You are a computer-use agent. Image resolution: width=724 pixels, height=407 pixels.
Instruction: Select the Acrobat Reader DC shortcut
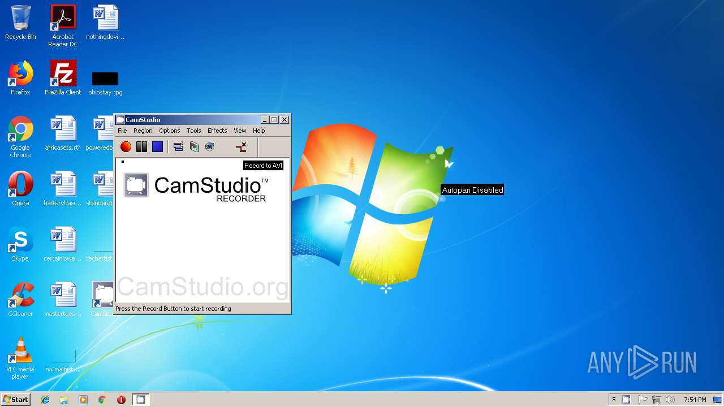pos(63,26)
